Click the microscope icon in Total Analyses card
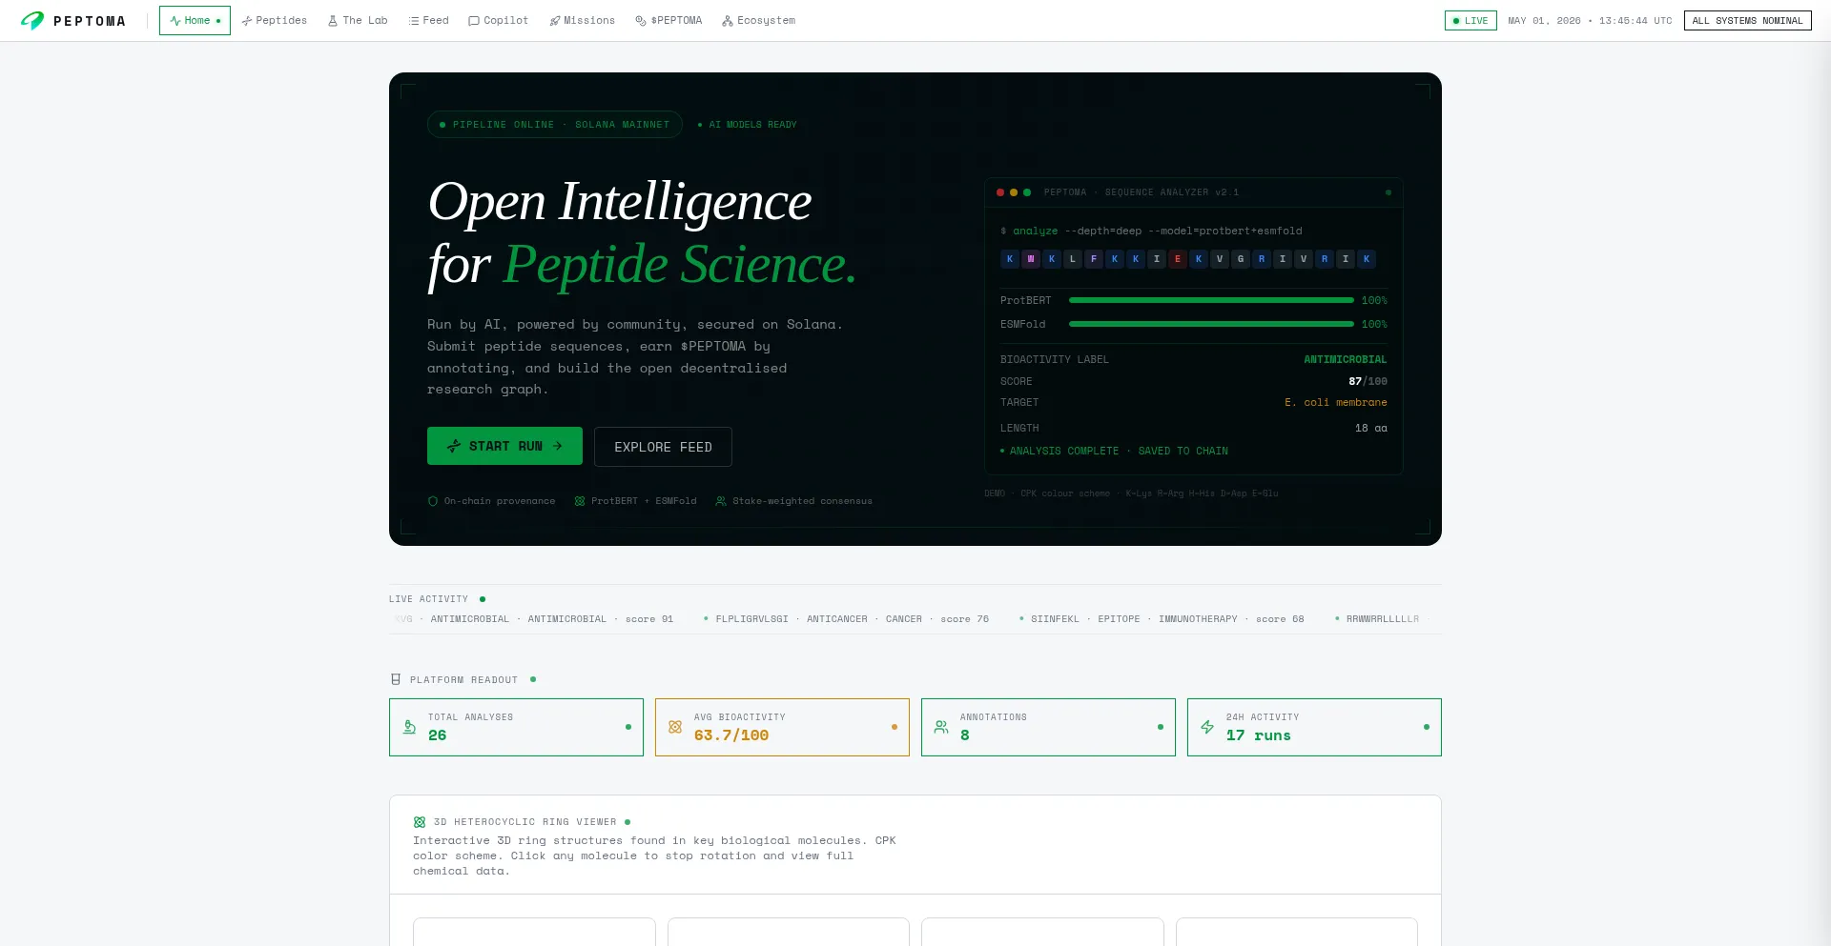The image size is (1831, 946). pos(409,727)
